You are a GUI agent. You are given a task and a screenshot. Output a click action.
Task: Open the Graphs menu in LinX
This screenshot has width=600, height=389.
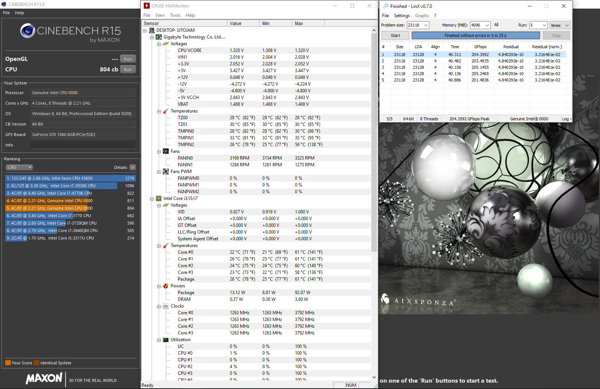422,16
